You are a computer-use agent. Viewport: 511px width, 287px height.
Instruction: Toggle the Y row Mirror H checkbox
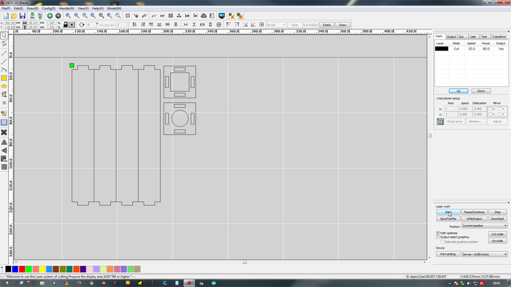click(491, 114)
